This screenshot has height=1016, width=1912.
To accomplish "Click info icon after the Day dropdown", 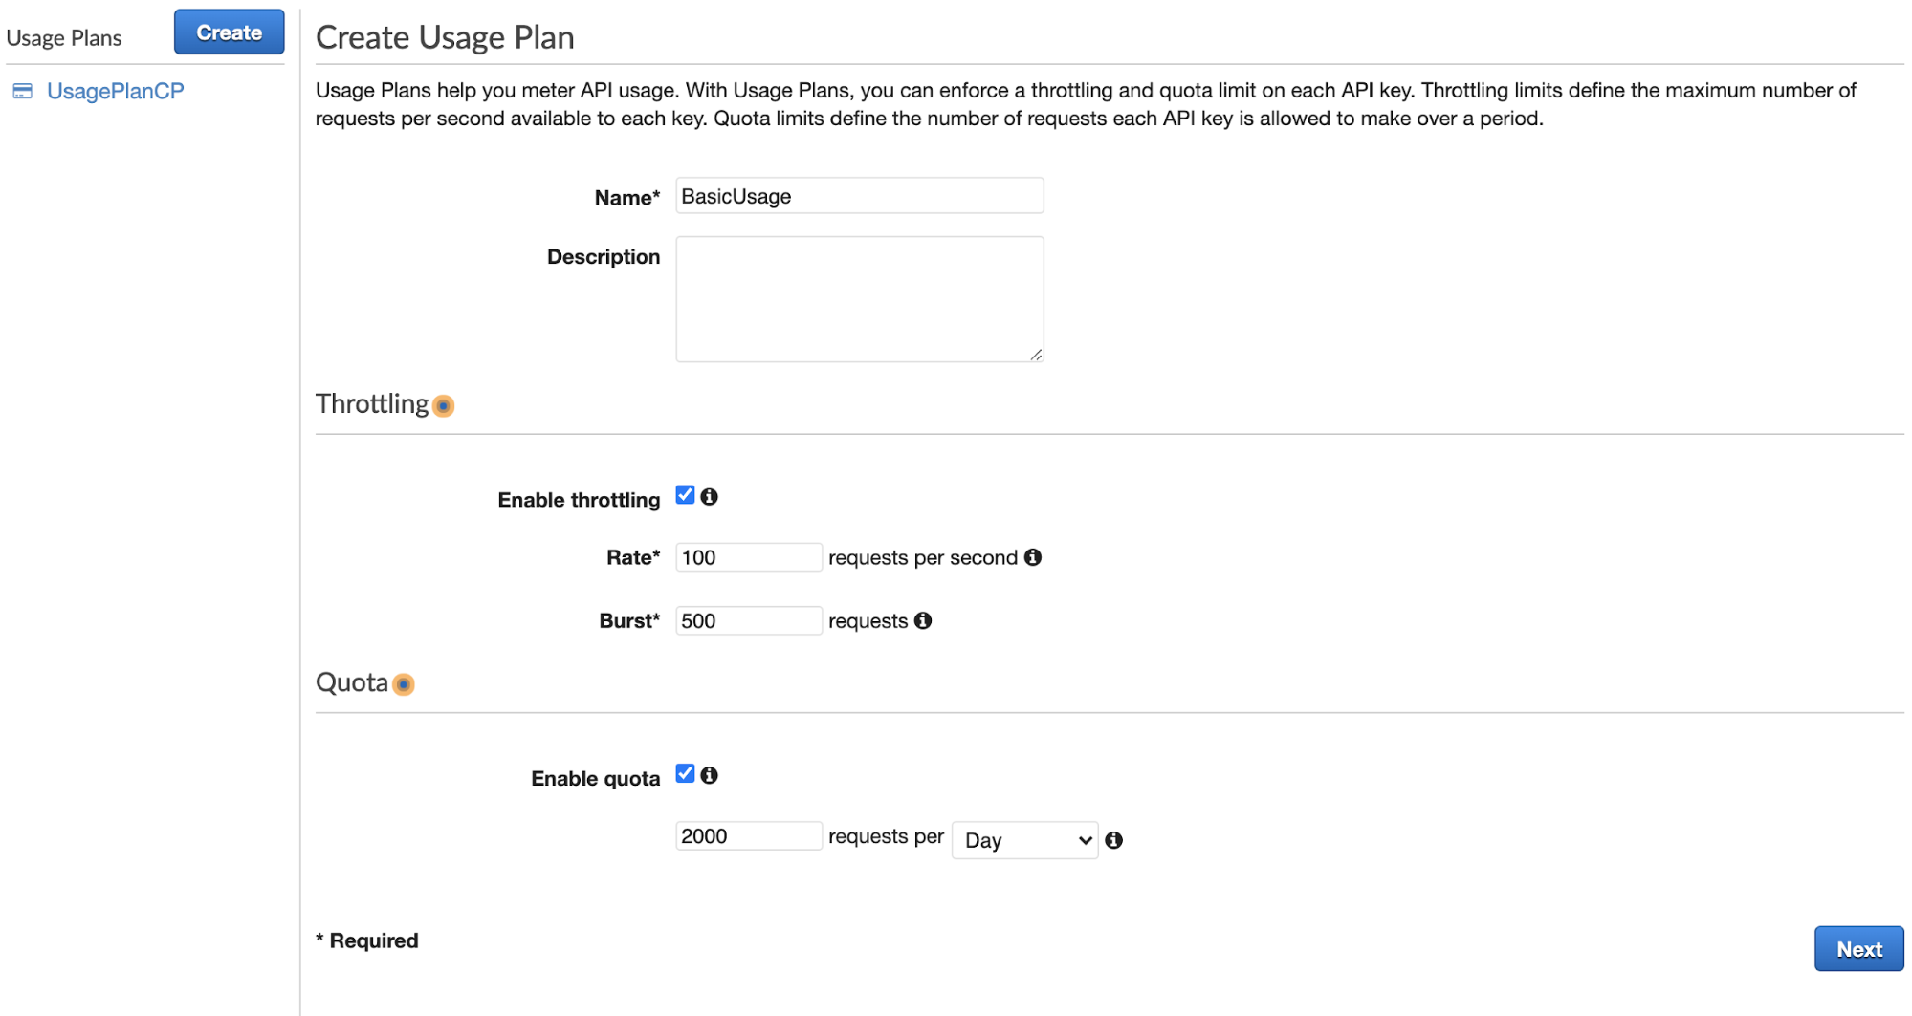I will pos(1114,840).
